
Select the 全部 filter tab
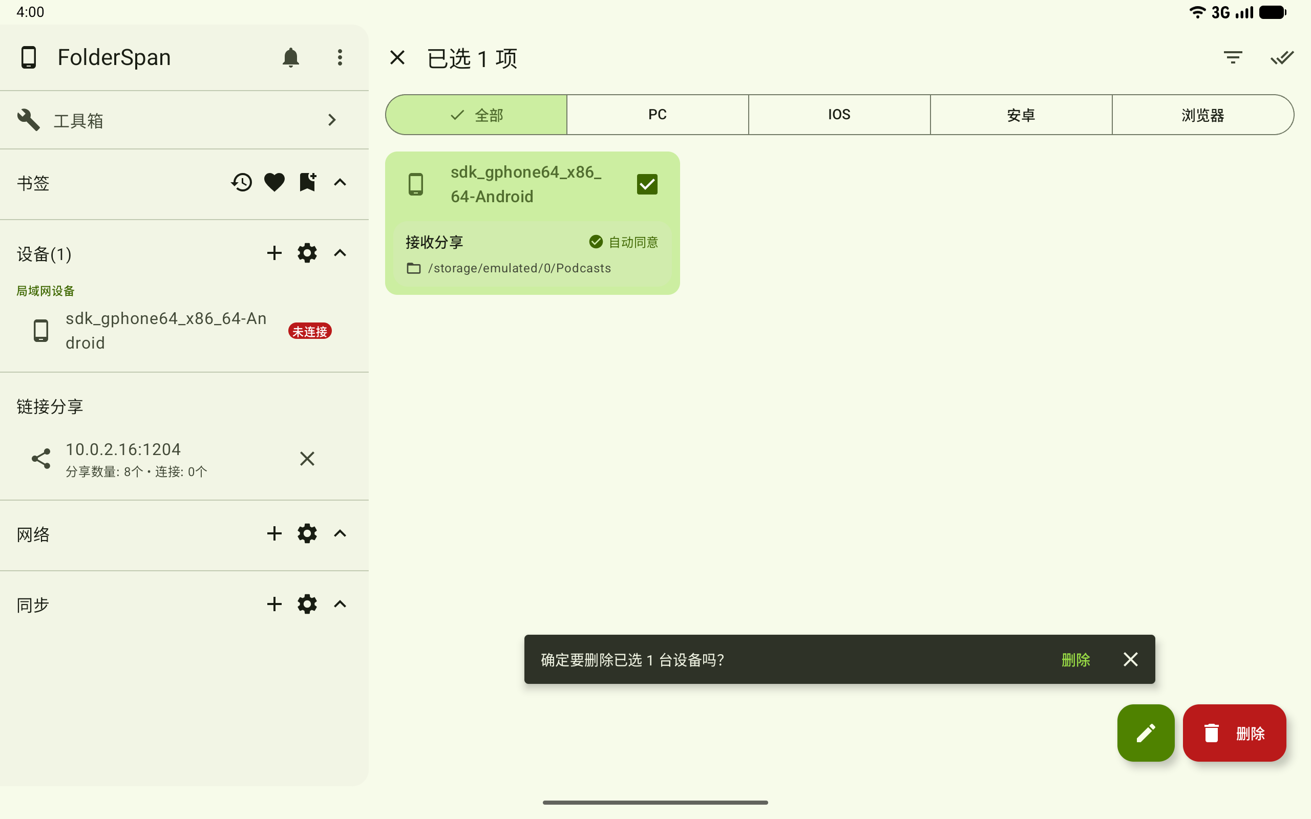pyautogui.click(x=476, y=115)
